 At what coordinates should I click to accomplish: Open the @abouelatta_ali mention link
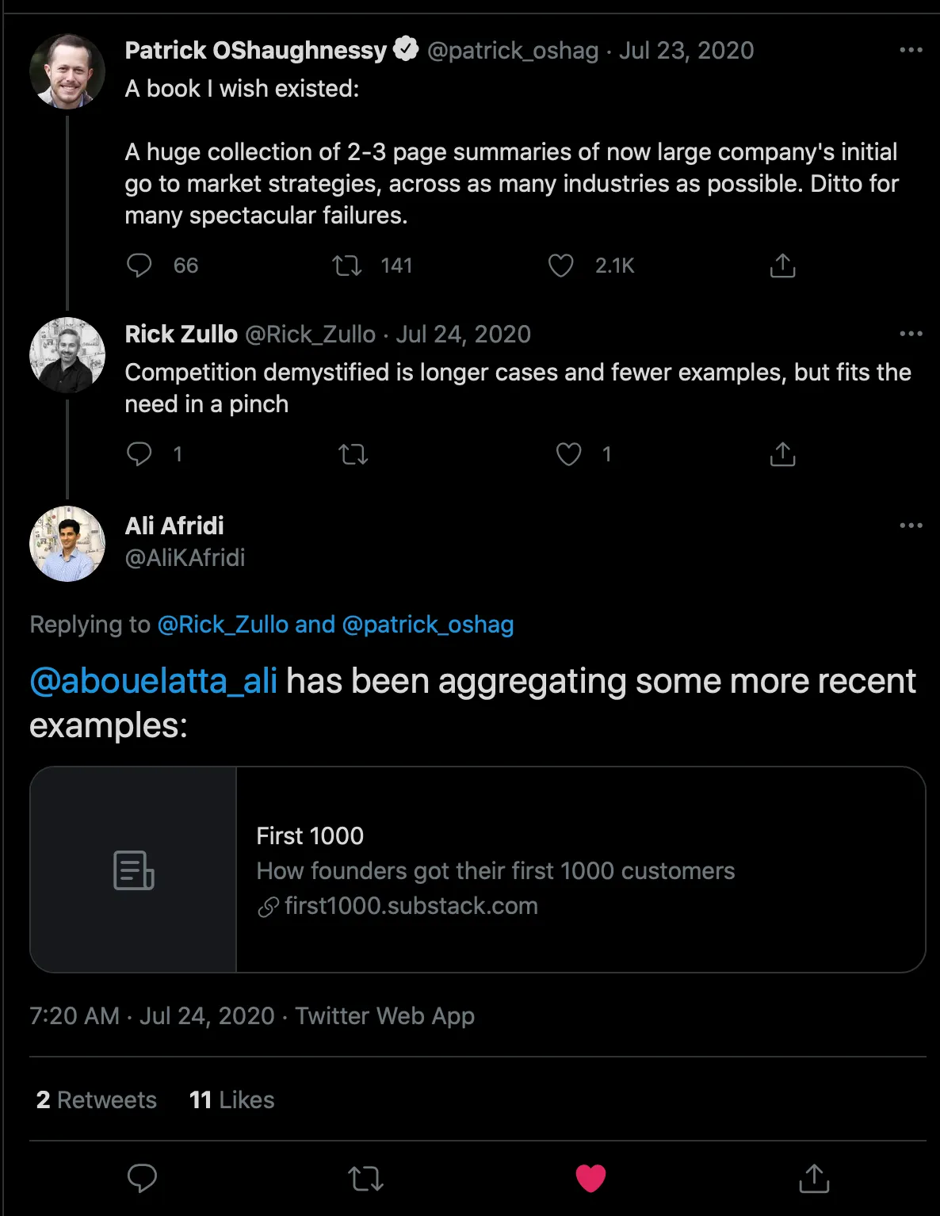point(154,681)
